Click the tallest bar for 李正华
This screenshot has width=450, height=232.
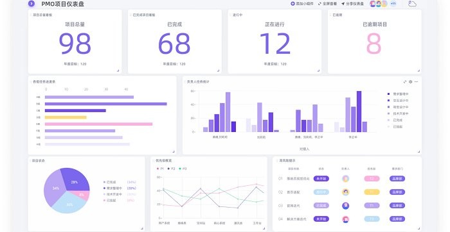pyautogui.click(x=359, y=112)
